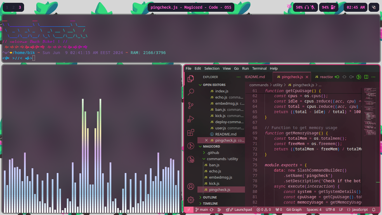Viewport: 382px width, 215px height.
Task: Open the Accounts menu icon
Action: [x=191, y=186]
